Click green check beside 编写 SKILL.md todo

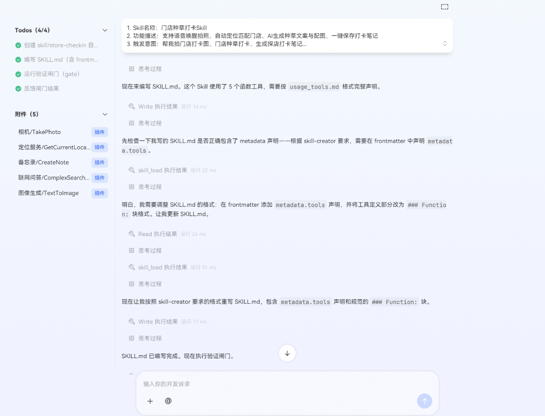coord(18,60)
